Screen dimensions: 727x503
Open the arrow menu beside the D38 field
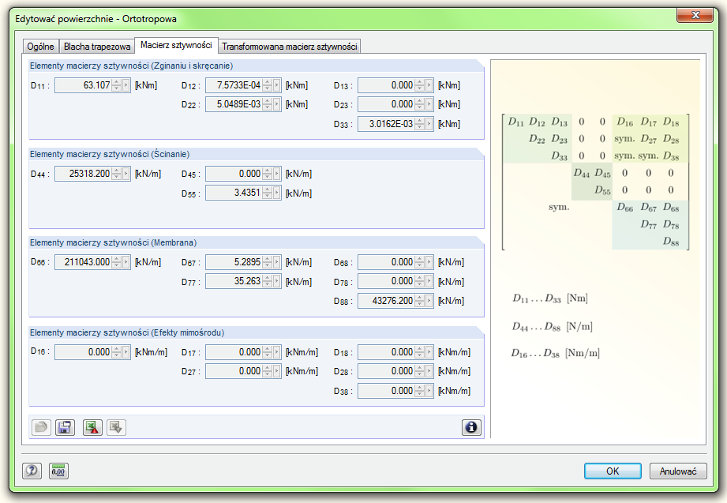pyautogui.click(x=429, y=391)
